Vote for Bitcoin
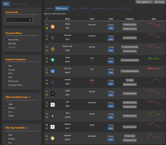 click(111, 28)
